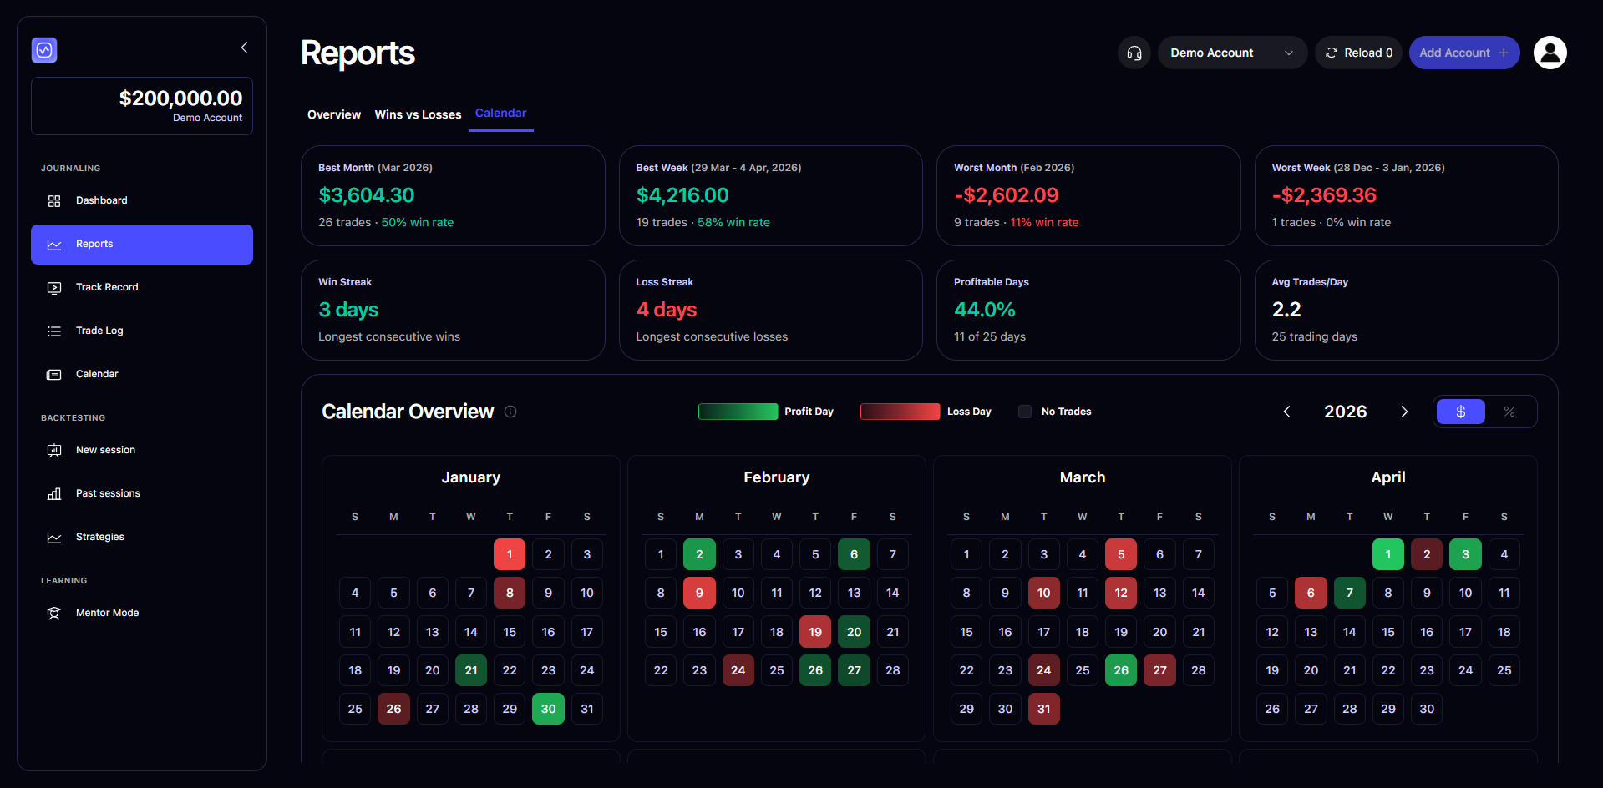Open the Calendar journaling page

point(97,374)
